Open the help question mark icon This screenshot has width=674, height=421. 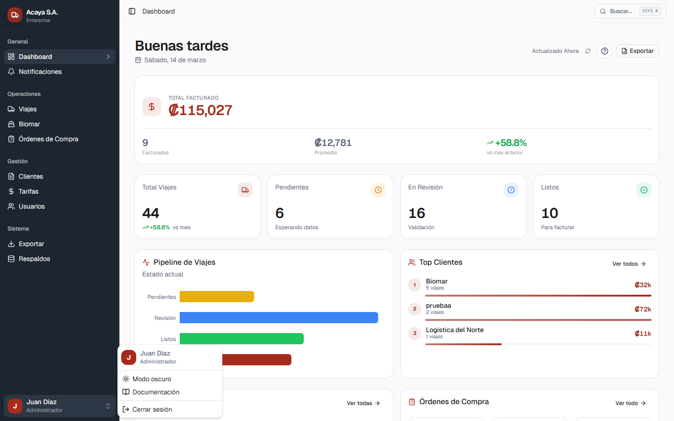click(x=605, y=51)
